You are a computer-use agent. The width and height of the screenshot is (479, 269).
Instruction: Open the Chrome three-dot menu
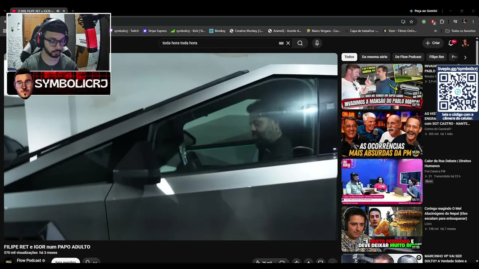(x=473, y=22)
